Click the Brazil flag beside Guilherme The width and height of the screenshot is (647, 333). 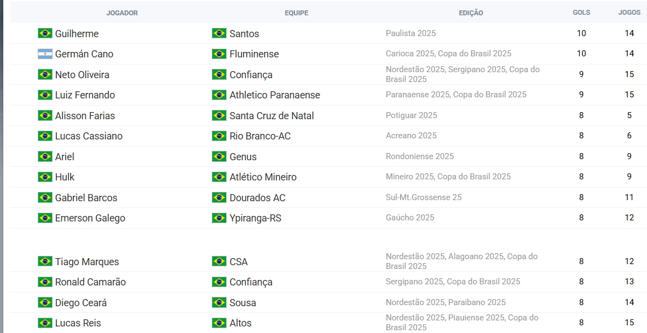pos(45,33)
